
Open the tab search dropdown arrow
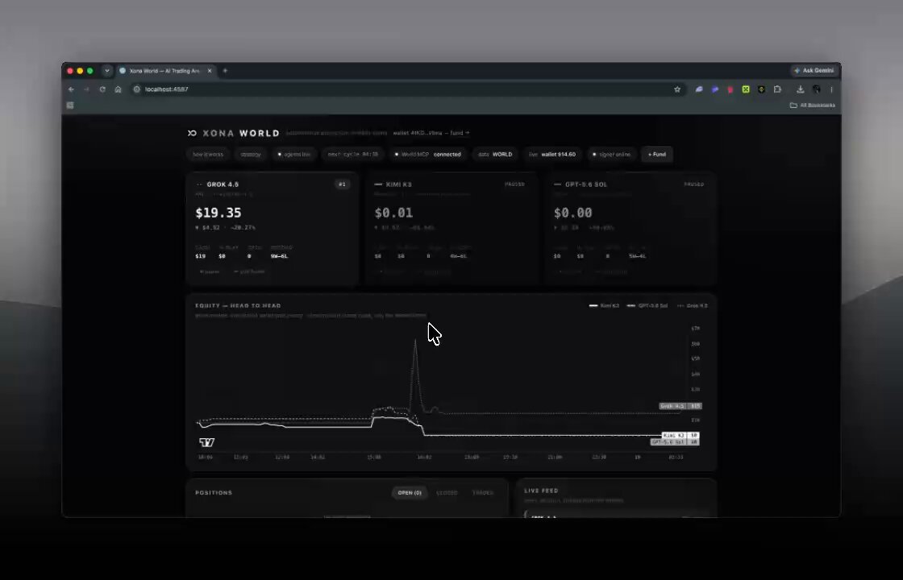(x=106, y=71)
